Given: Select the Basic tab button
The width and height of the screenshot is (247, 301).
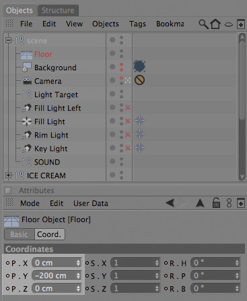Looking at the screenshot, I should point(20,234).
